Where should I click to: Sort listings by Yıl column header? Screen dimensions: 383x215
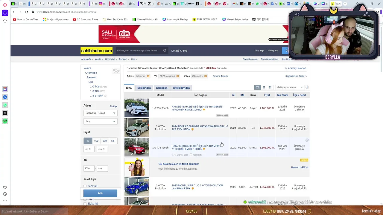(x=233, y=95)
